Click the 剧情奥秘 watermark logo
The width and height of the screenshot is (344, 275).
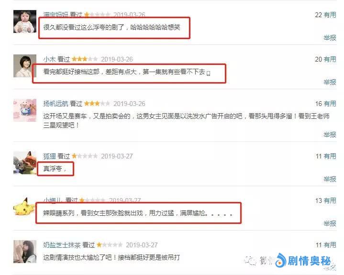click(303, 261)
